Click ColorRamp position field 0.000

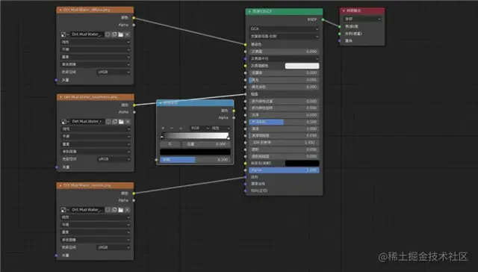206,144
